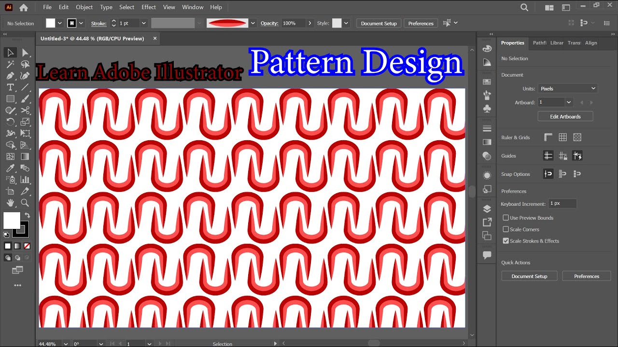This screenshot has height=347, width=618.
Task: Choose the Rectangle tool
Action: coord(10,99)
